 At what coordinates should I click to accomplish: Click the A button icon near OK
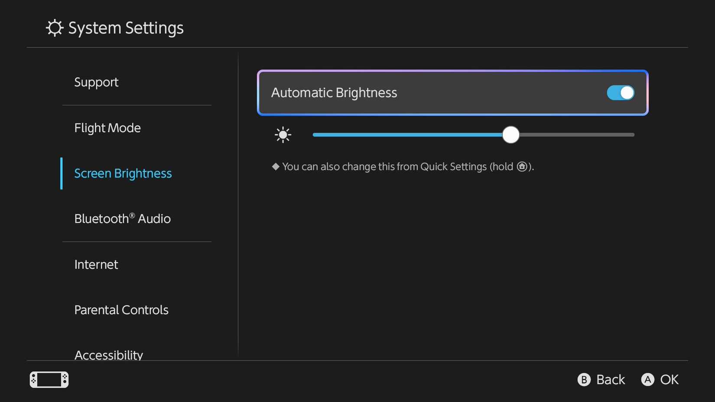tap(647, 379)
